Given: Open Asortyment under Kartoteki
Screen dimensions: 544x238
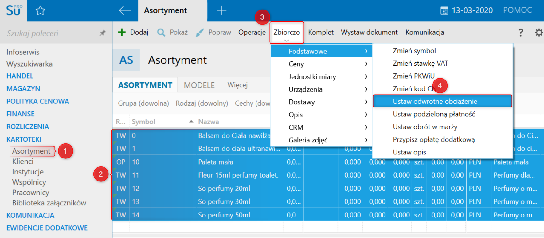Looking at the screenshot, I should tap(31, 151).
